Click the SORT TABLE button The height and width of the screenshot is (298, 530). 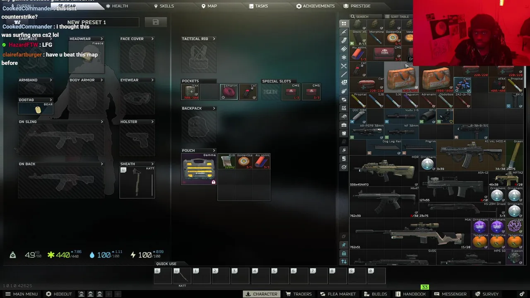point(397,17)
